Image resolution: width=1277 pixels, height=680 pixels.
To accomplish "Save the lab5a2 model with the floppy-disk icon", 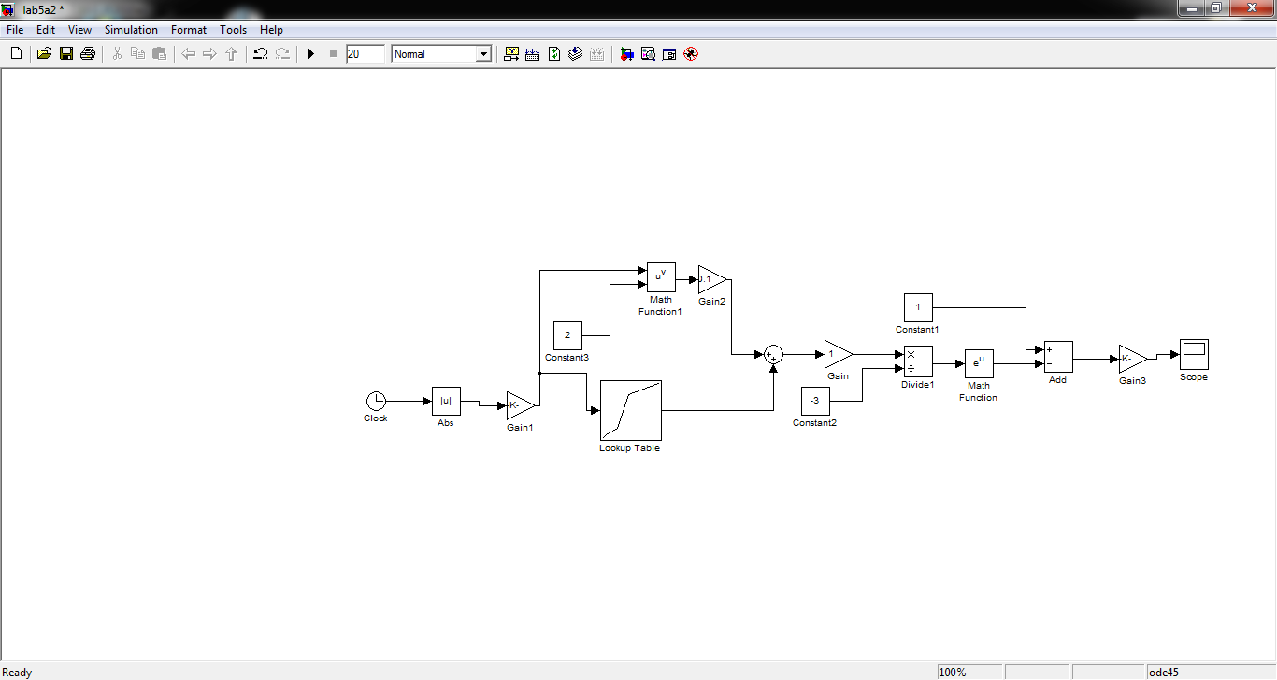I will 66,54.
